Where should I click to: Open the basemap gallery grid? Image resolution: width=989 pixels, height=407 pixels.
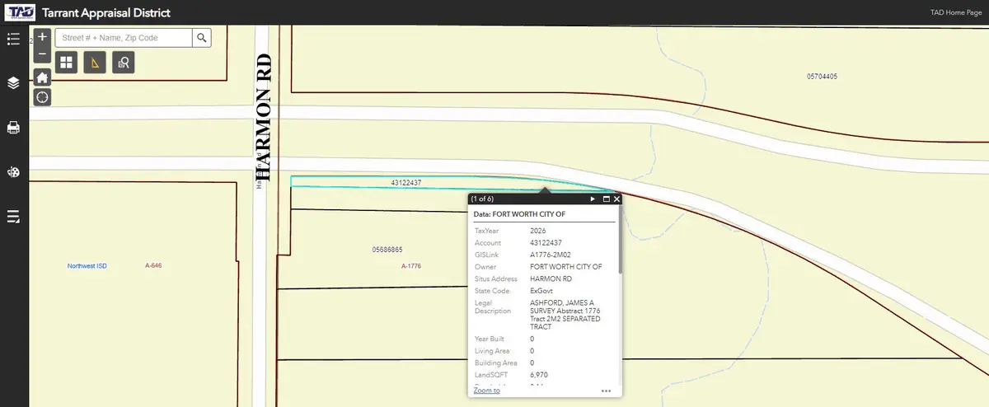click(66, 63)
